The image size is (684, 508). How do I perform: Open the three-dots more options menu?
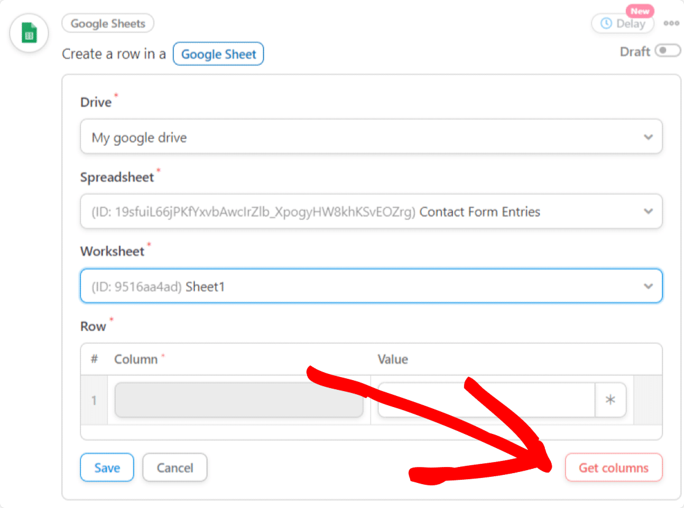coord(671,23)
